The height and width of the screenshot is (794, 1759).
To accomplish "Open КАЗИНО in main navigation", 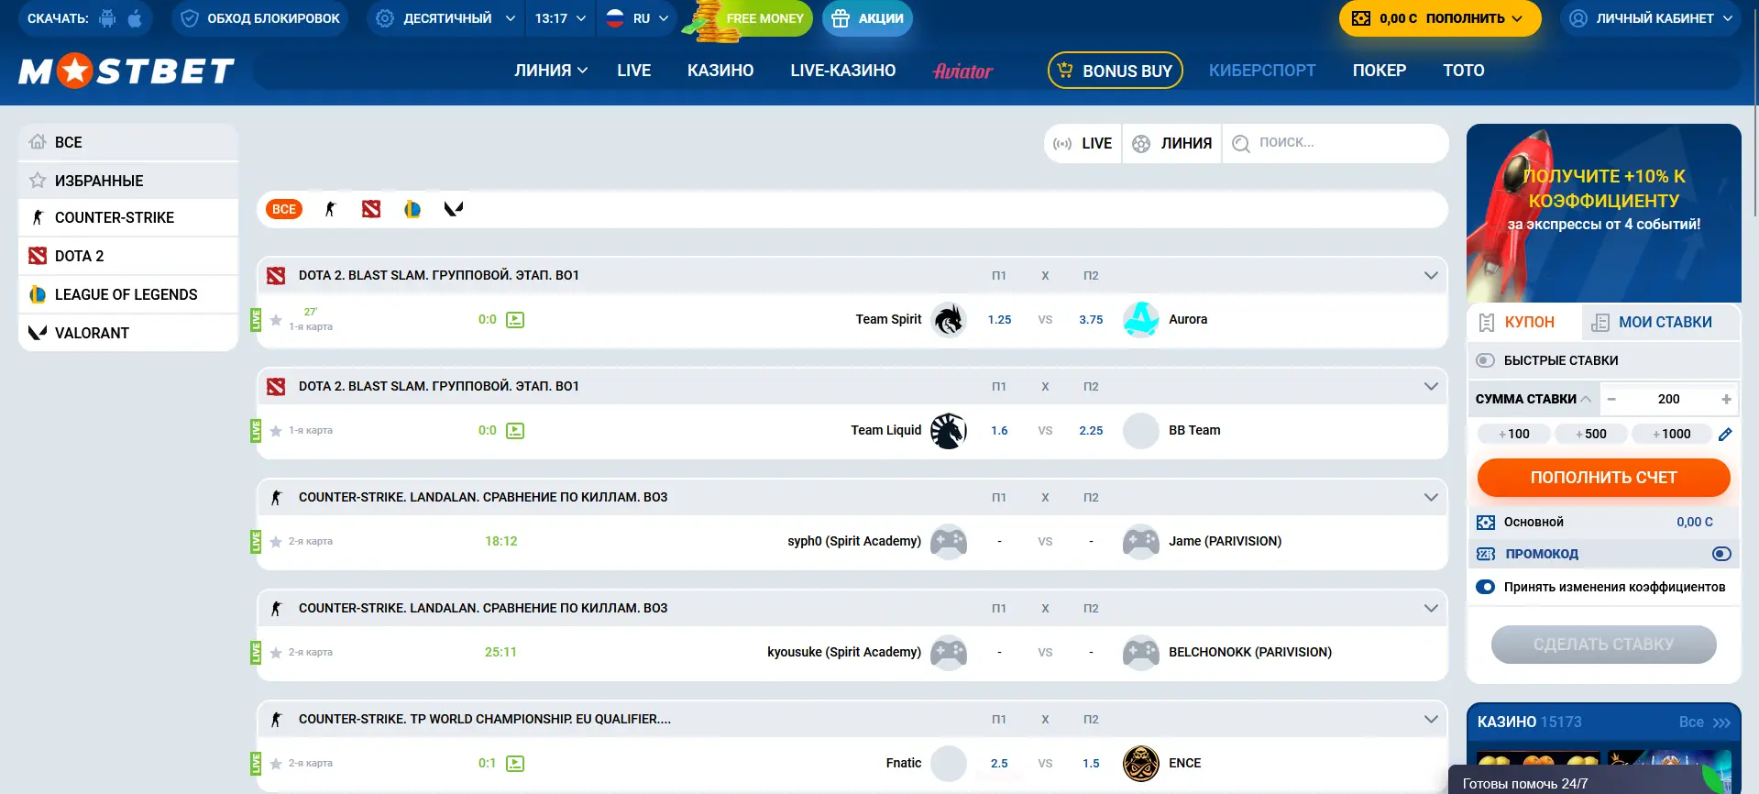I will pyautogui.click(x=720, y=71).
